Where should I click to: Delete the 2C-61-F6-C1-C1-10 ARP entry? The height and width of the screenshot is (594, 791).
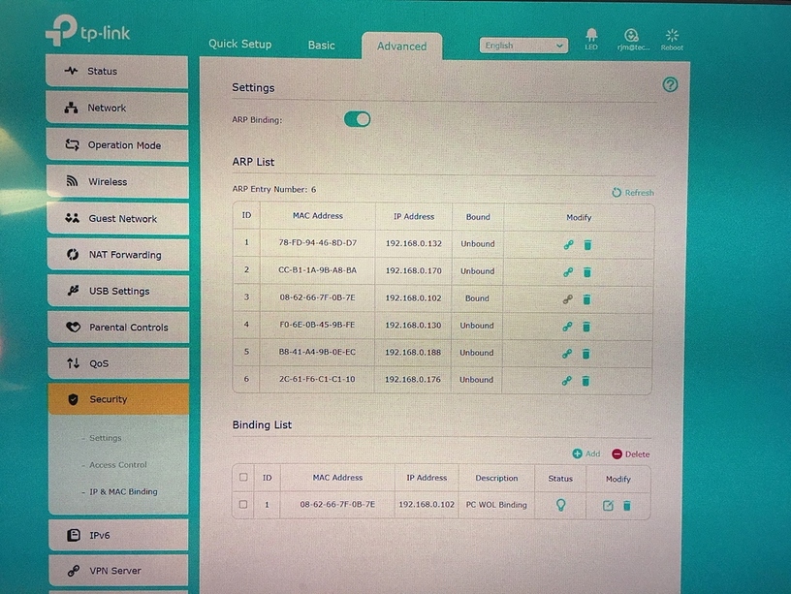[x=585, y=381]
